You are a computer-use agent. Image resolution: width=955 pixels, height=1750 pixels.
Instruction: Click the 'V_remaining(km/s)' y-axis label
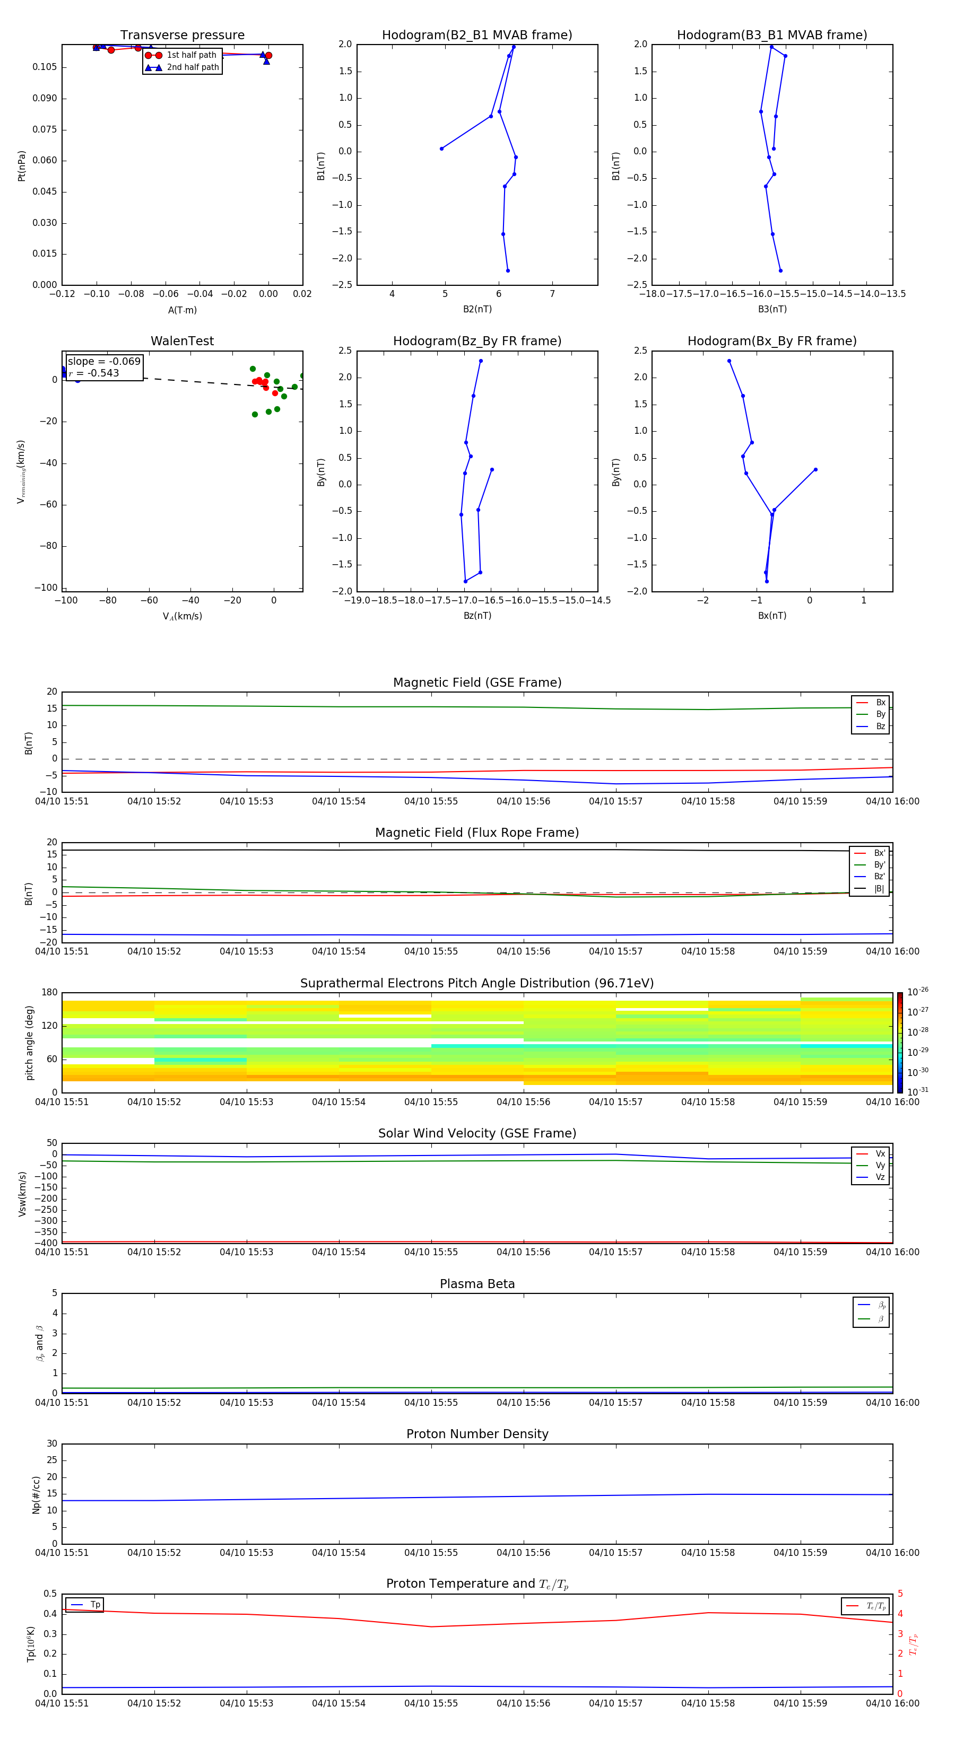pyautogui.click(x=22, y=471)
